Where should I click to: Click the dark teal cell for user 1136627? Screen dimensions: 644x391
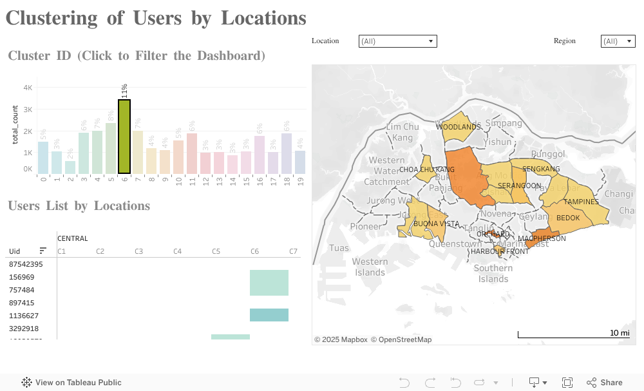click(269, 315)
